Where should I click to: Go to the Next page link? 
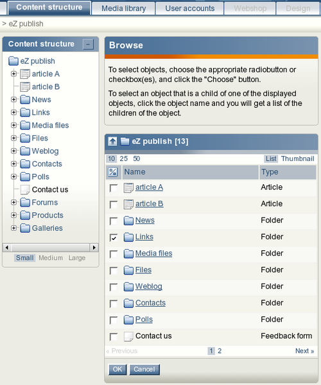(304, 351)
